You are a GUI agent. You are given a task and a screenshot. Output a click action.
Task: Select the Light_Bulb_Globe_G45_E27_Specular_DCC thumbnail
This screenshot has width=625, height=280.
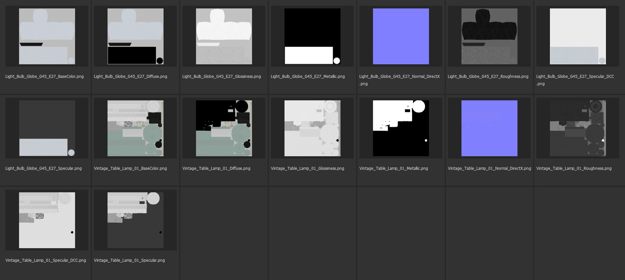click(x=578, y=36)
